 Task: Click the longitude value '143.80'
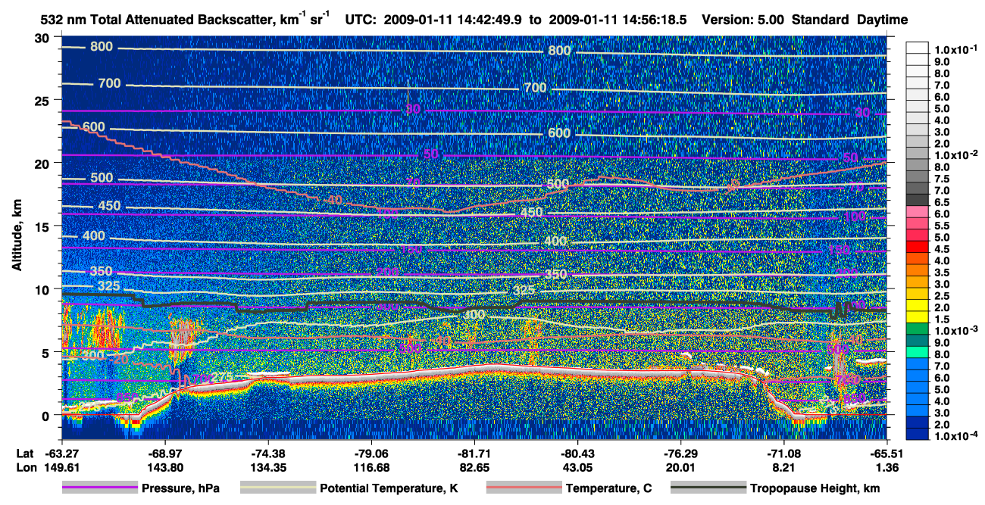165,467
